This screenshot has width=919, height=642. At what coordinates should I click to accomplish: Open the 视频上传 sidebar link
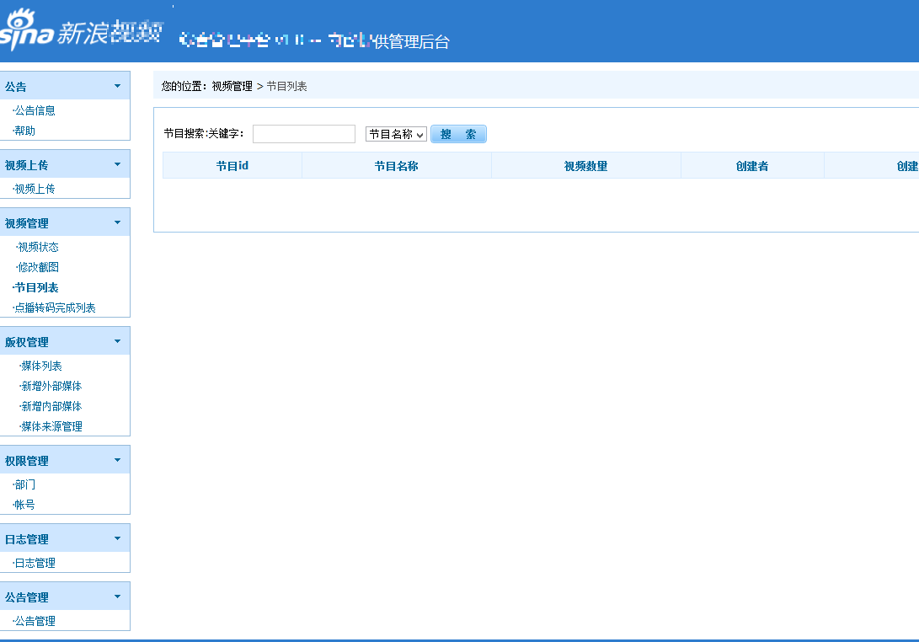point(35,189)
